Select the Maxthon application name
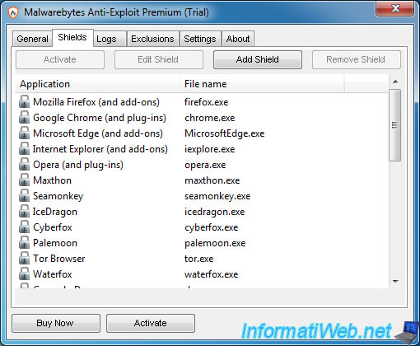Image resolution: width=420 pixels, height=346 pixels. pyautogui.click(x=52, y=180)
